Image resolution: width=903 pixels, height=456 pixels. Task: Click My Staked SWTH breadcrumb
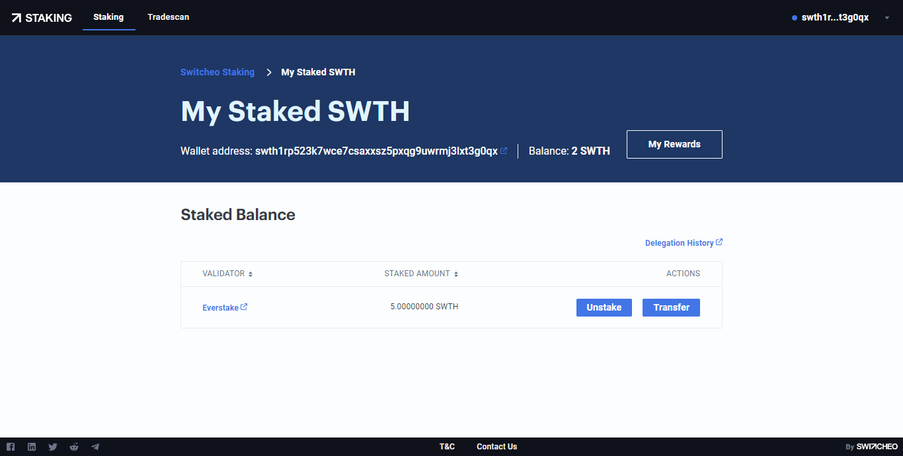click(318, 72)
